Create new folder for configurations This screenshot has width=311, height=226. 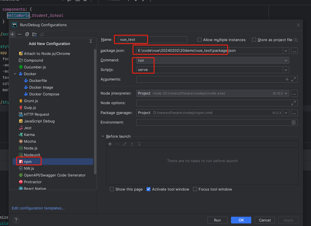pos(34,34)
